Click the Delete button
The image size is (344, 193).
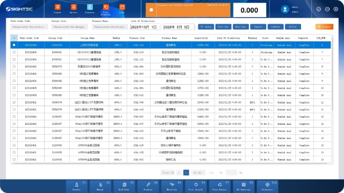[x=293, y=27]
